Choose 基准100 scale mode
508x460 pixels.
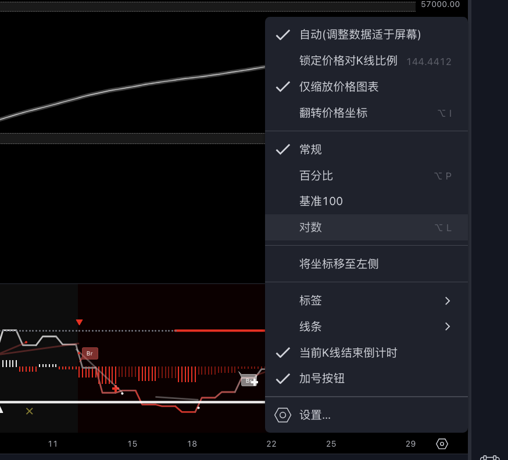point(321,202)
